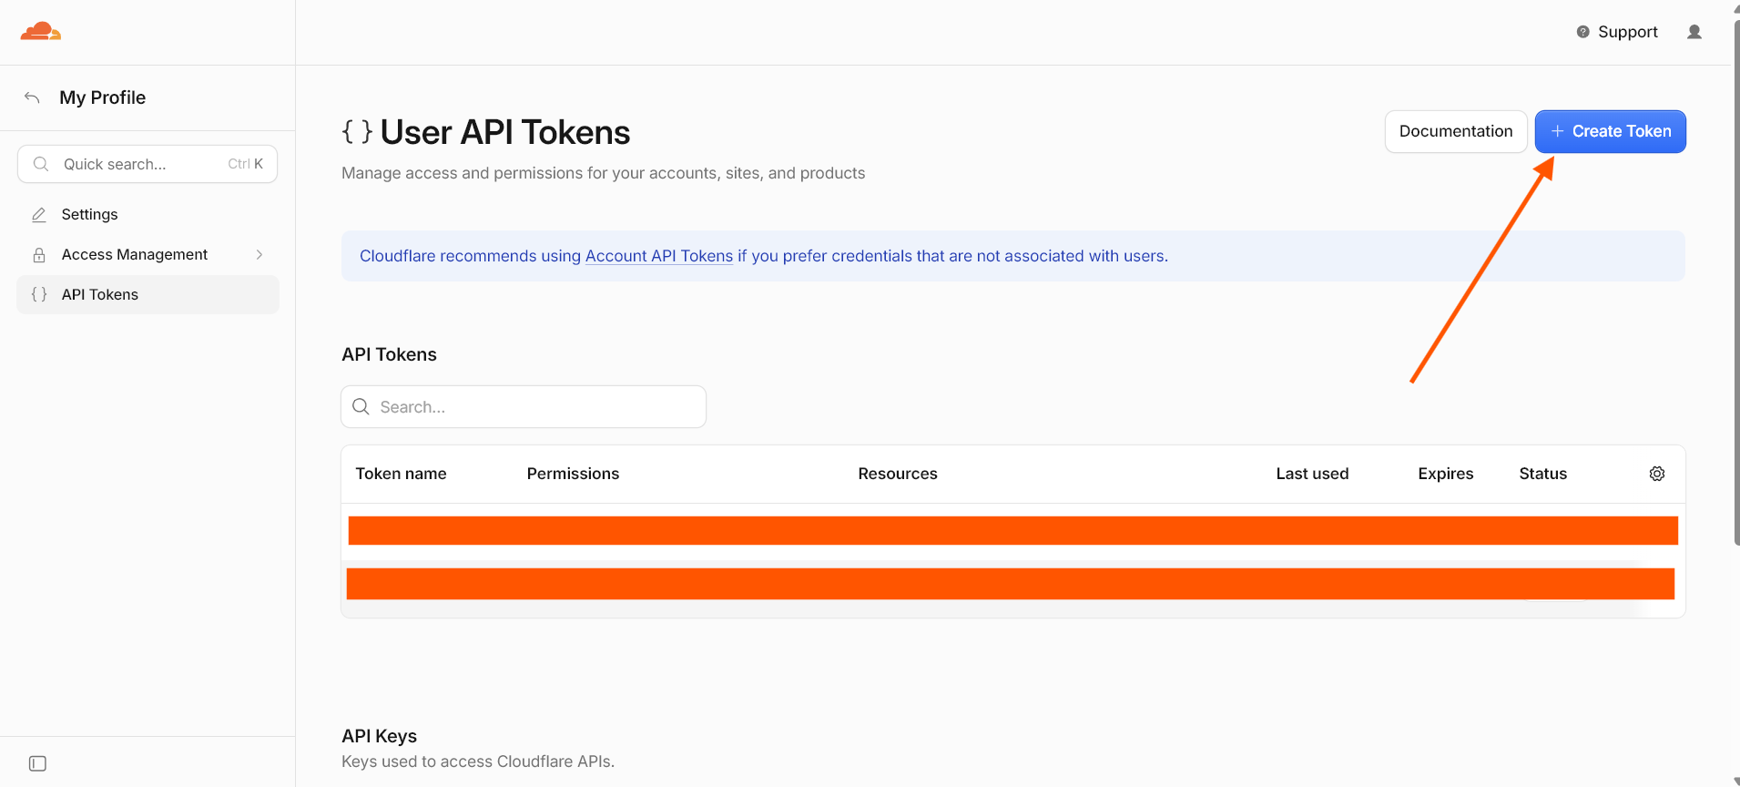Open table column settings gear
This screenshot has width=1740, height=787.
click(x=1657, y=474)
